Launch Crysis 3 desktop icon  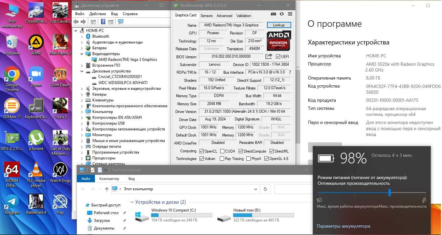(60, 109)
